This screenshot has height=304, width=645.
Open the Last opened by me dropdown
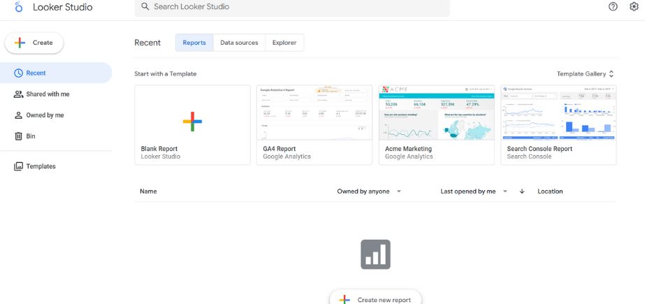(474, 191)
